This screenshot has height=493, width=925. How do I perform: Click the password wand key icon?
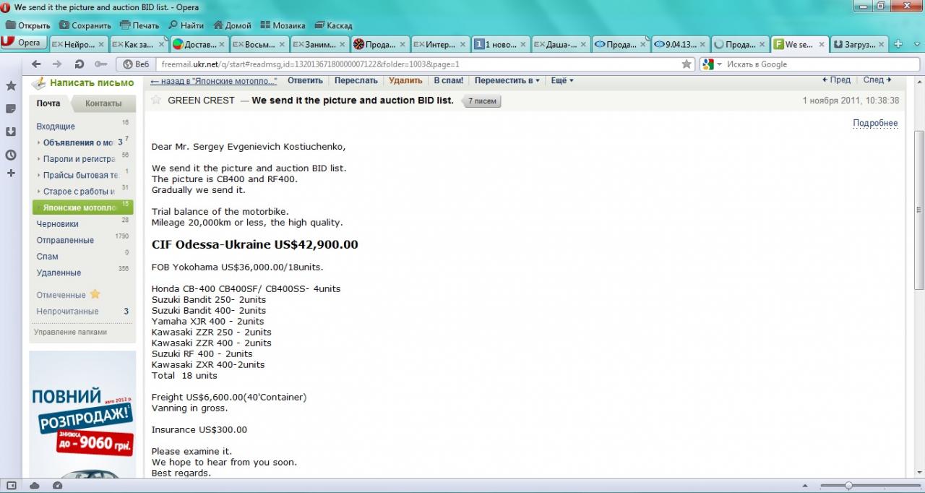tap(101, 64)
